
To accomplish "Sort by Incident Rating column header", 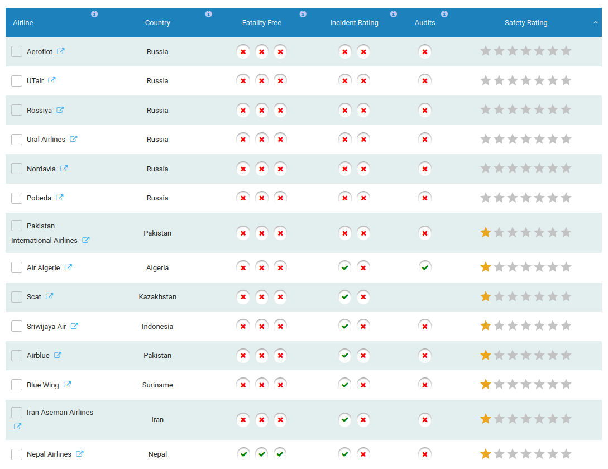I will [354, 22].
